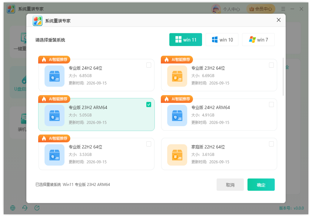Click the 专业版 22H2 64位 title text
The height and width of the screenshot is (217, 312).
point(85,147)
